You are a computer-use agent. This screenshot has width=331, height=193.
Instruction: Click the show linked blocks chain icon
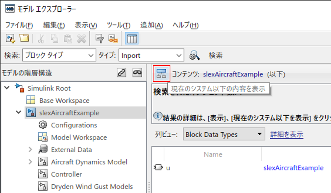pyautogui.click(x=121, y=73)
